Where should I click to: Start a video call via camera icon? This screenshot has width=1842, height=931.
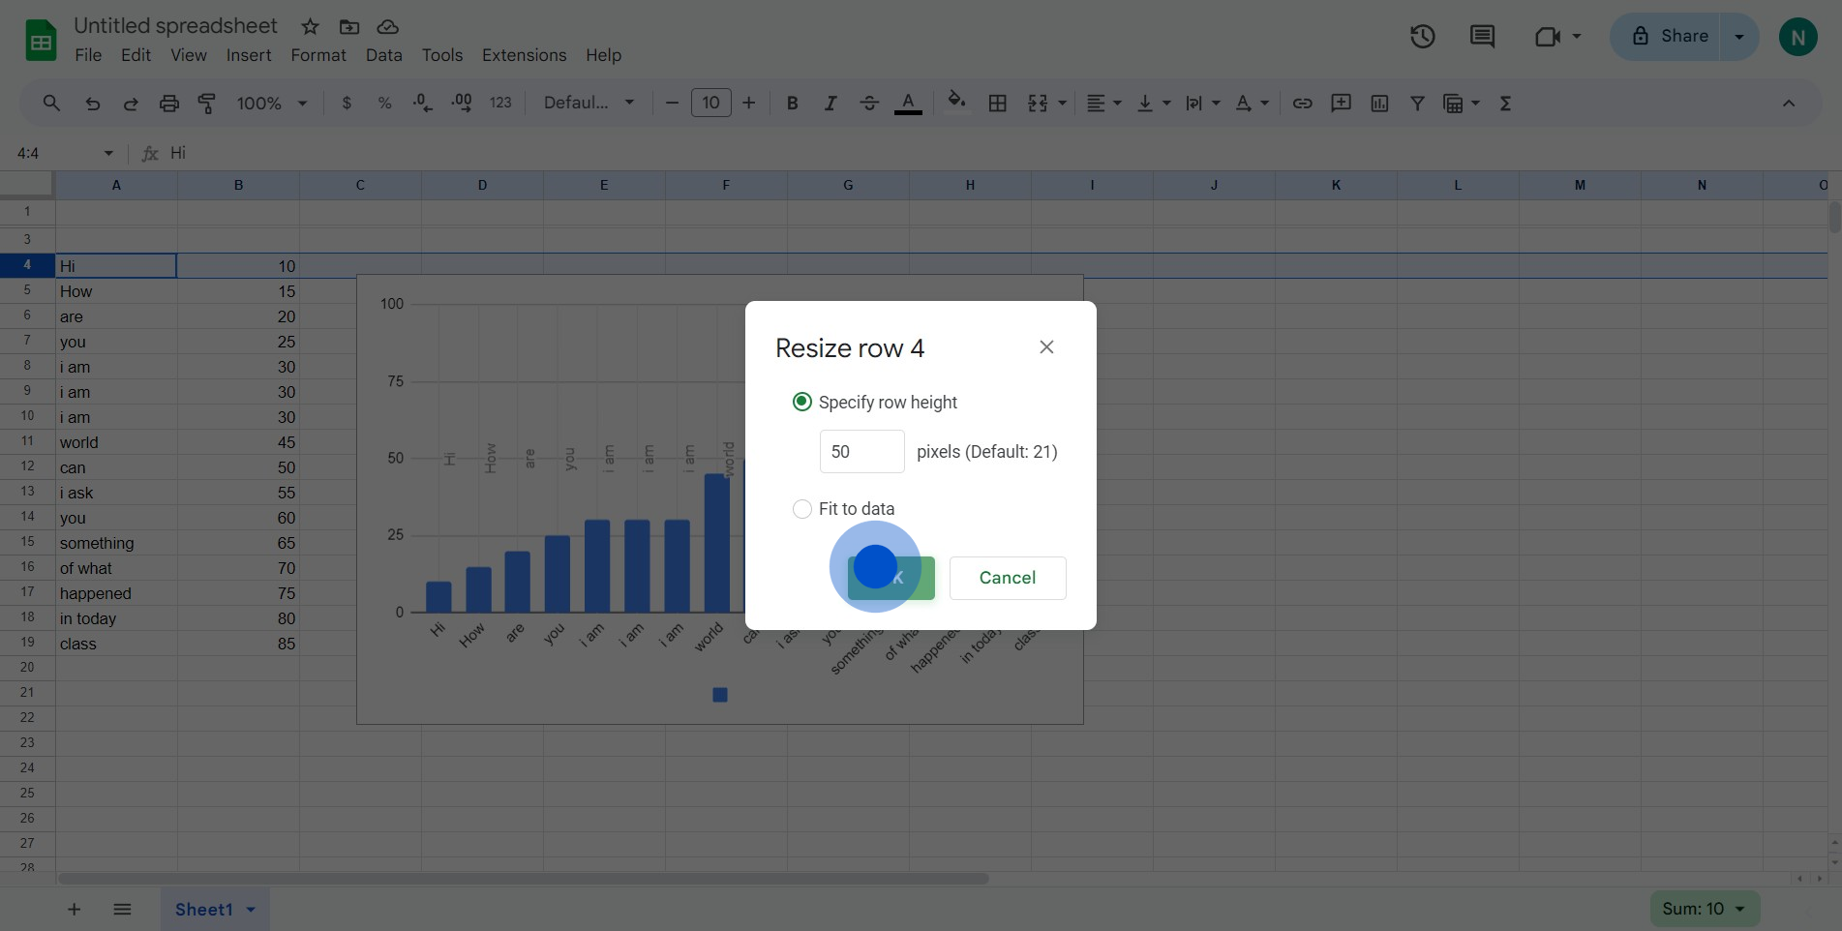pos(1548,37)
